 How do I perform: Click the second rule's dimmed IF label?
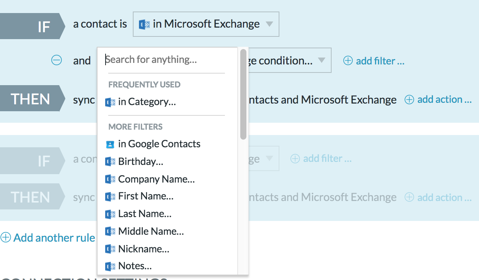(33, 161)
